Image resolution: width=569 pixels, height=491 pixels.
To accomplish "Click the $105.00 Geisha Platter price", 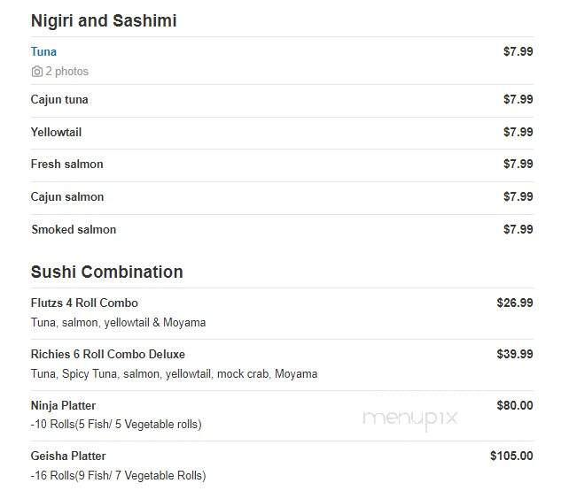I will point(511,456).
